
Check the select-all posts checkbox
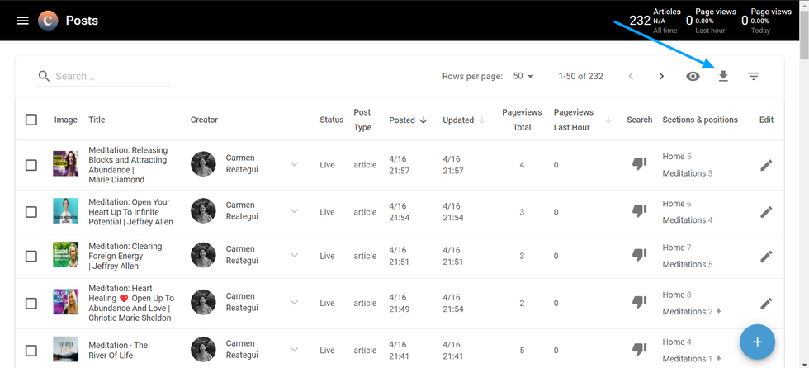coord(31,120)
